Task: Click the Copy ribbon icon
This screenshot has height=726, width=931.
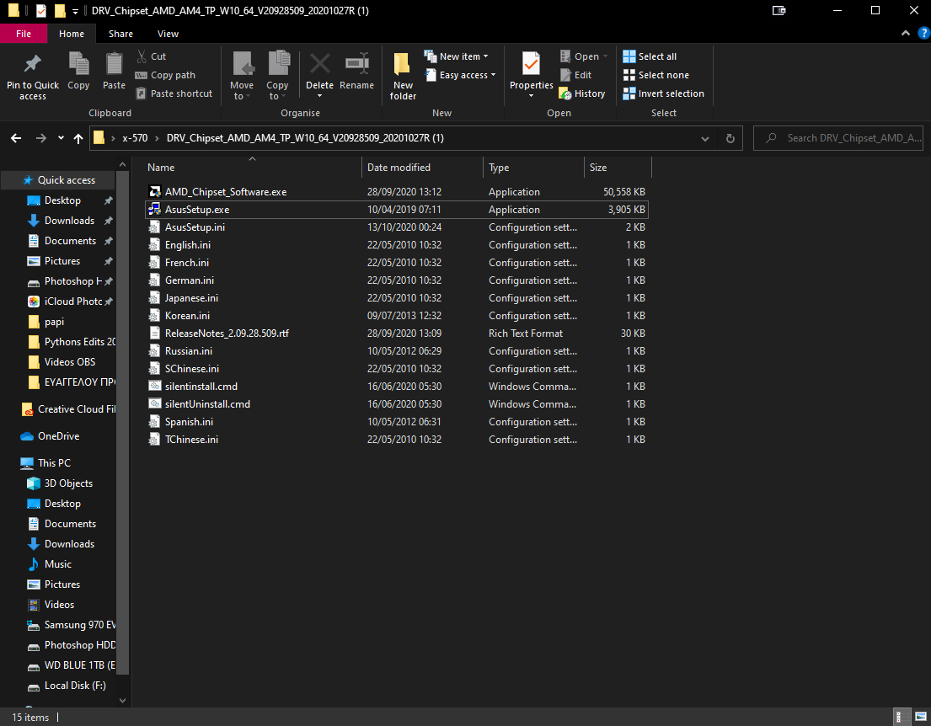Action: (x=78, y=64)
